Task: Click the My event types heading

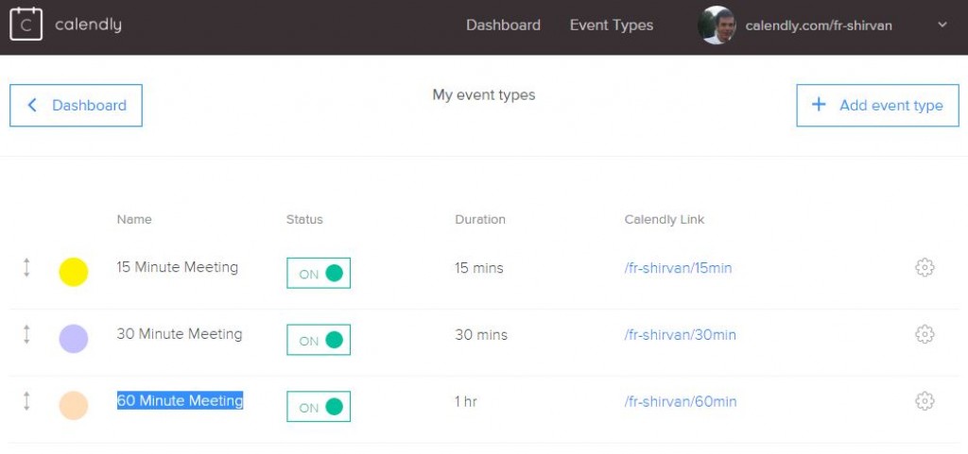Action: click(x=484, y=95)
